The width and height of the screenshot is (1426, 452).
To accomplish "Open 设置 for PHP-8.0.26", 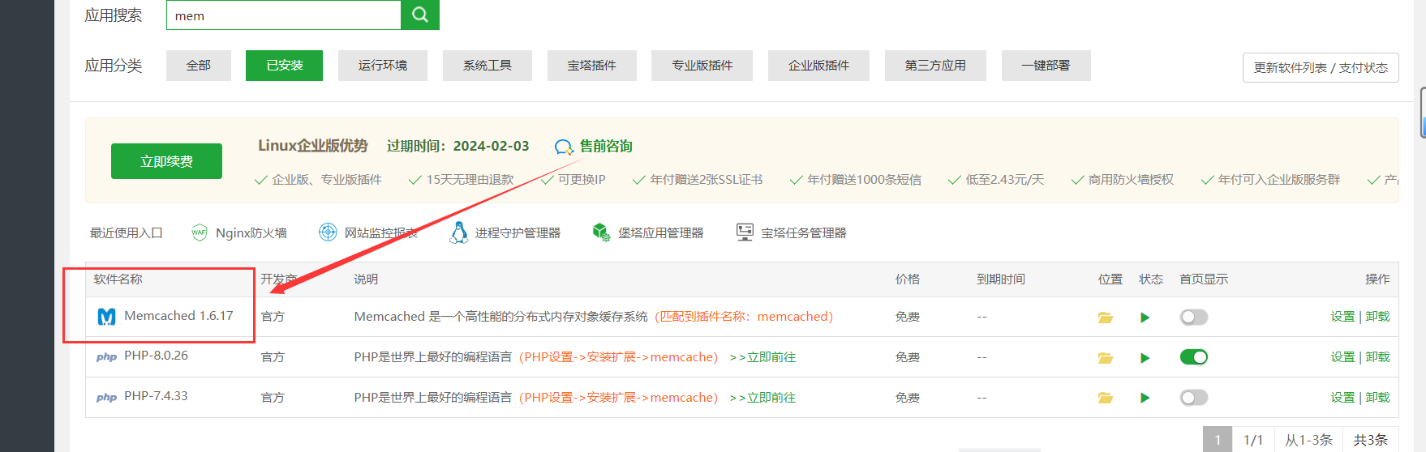I will [1342, 357].
